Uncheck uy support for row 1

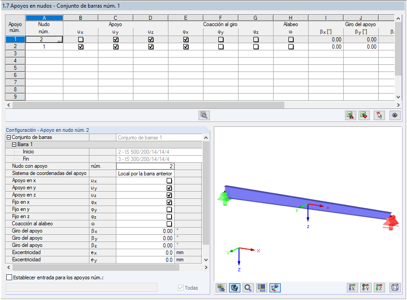coord(116,40)
